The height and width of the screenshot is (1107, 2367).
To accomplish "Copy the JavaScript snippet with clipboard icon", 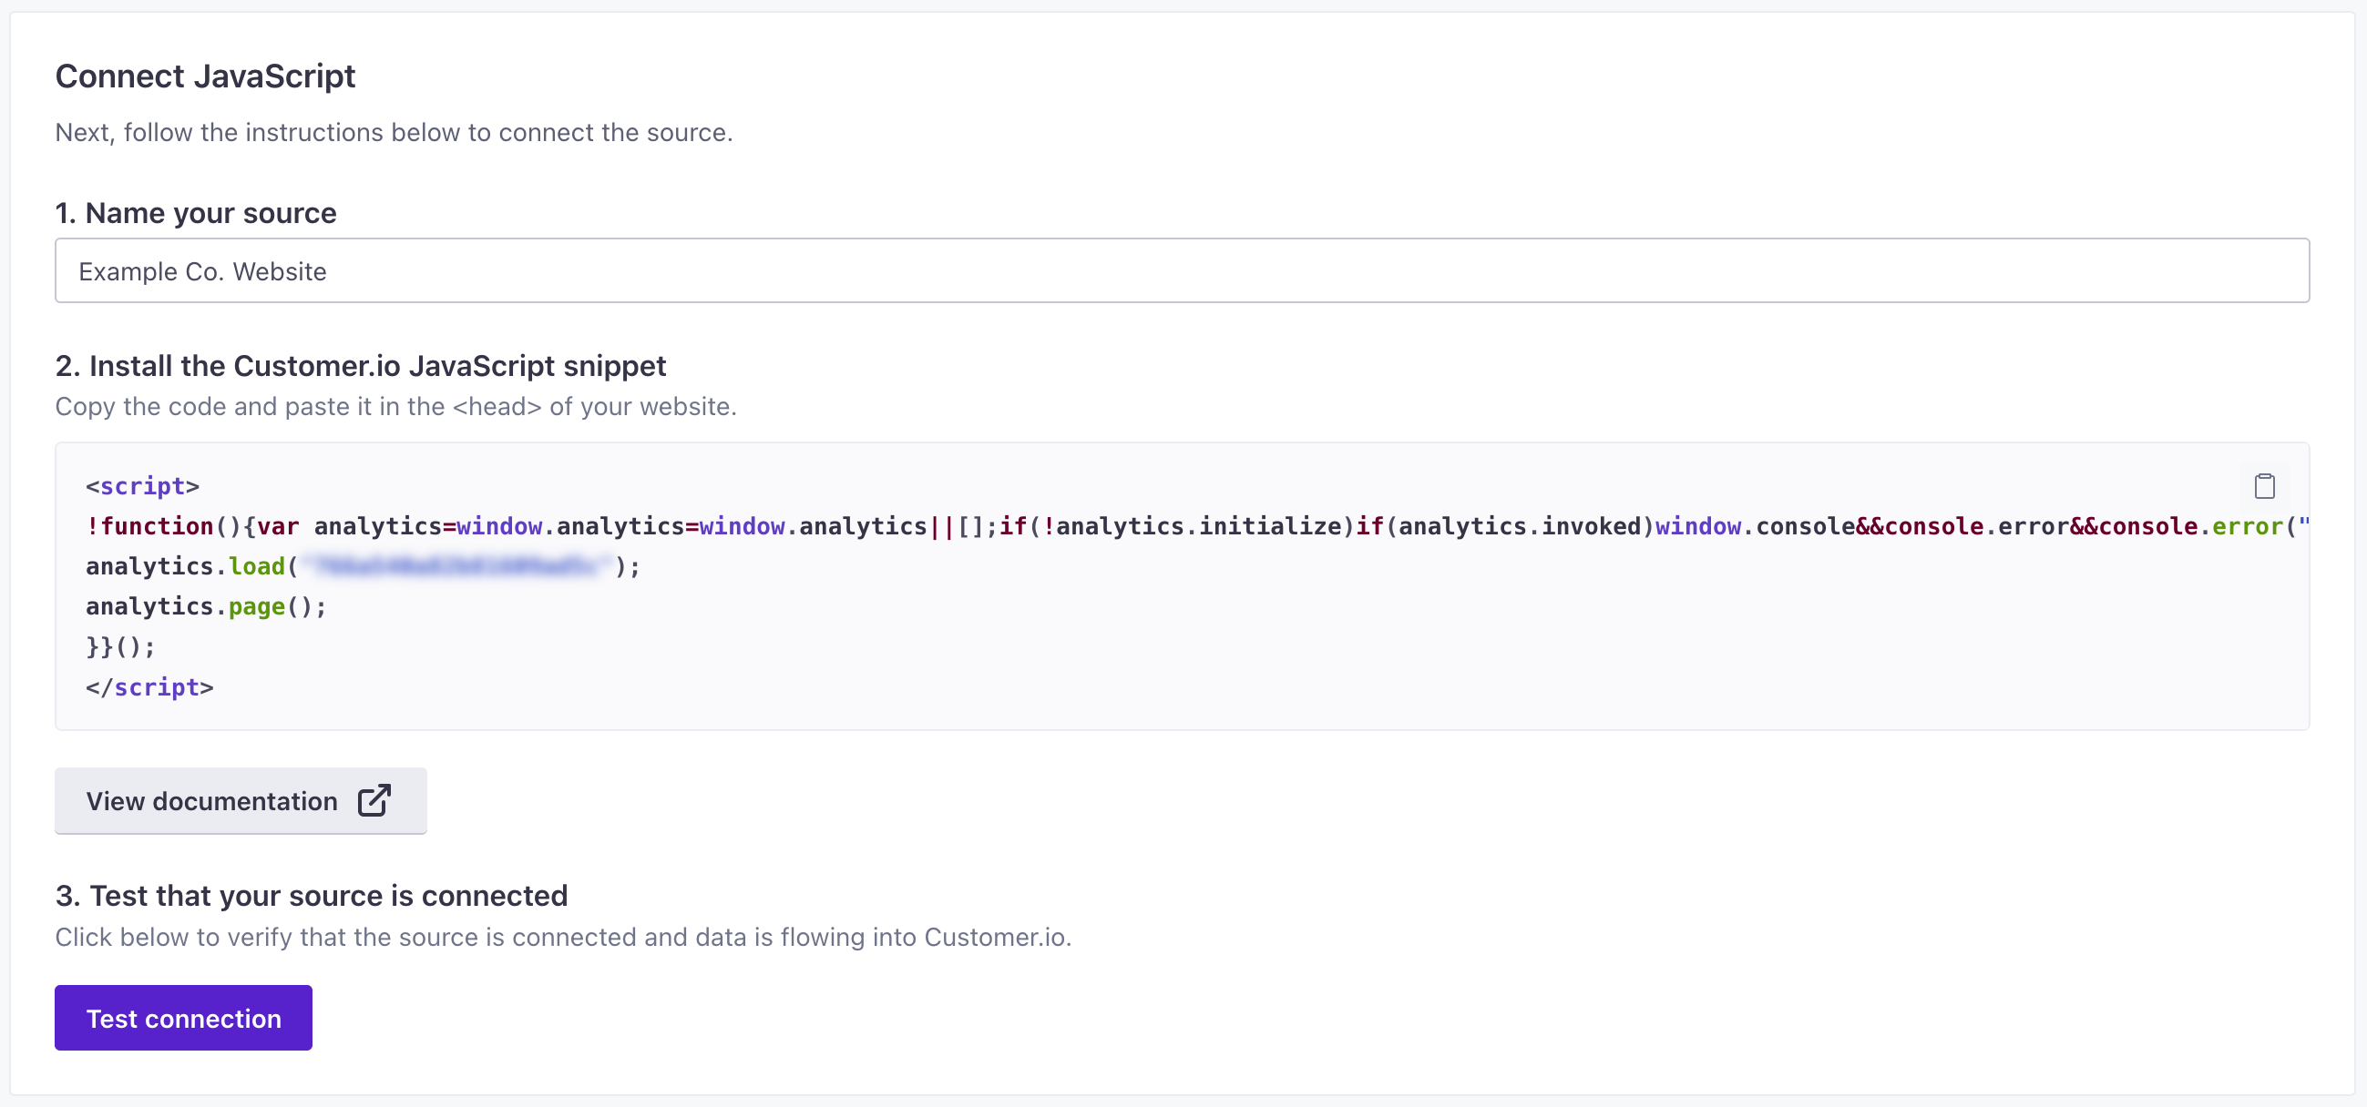I will tap(2264, 485).
